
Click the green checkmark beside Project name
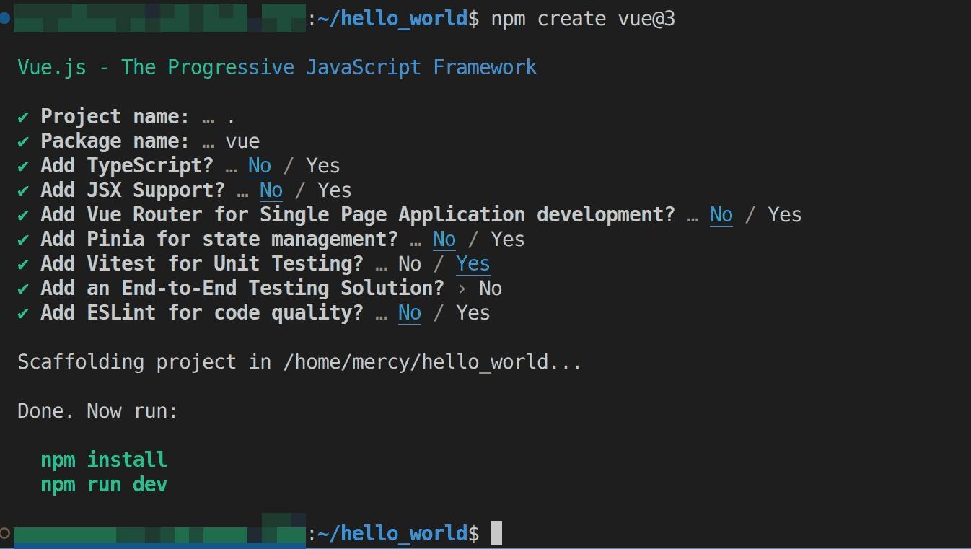(24, 117)
